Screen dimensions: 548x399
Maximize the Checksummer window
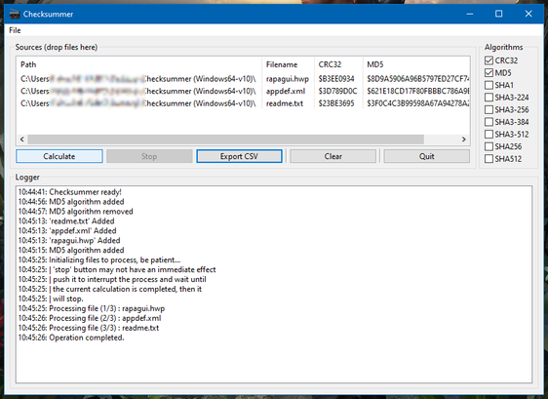[x=498, y=14]
